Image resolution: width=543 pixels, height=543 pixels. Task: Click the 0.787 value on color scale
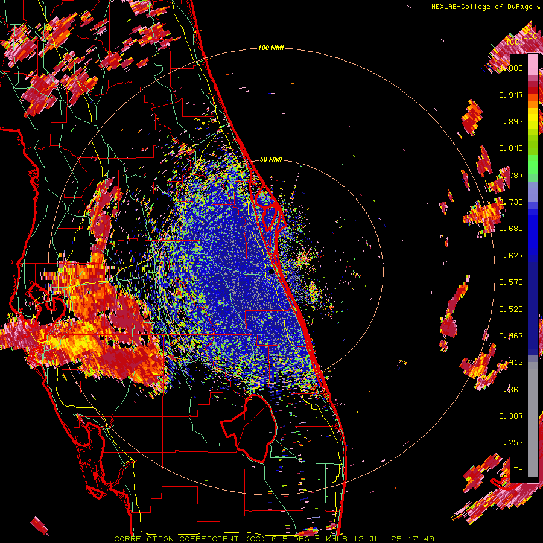[x=511, y=175]
